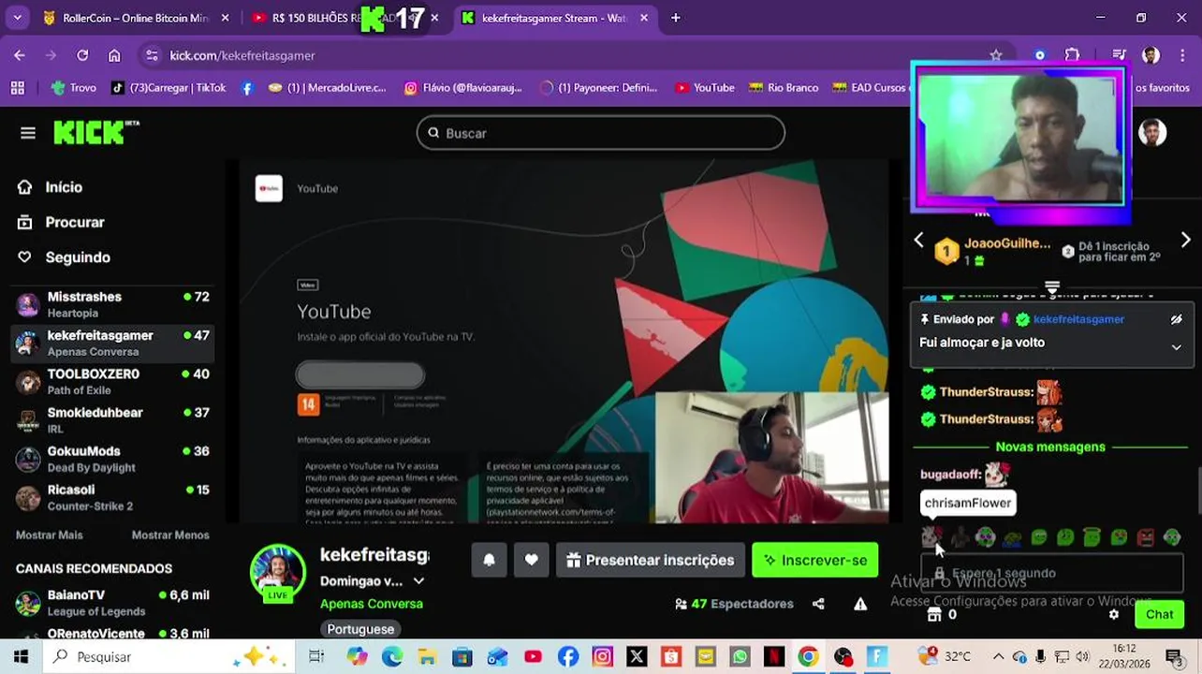Click bugadaoff username in chat
This screenshot has height=674, width=1202.
click(x=950, y=475)
